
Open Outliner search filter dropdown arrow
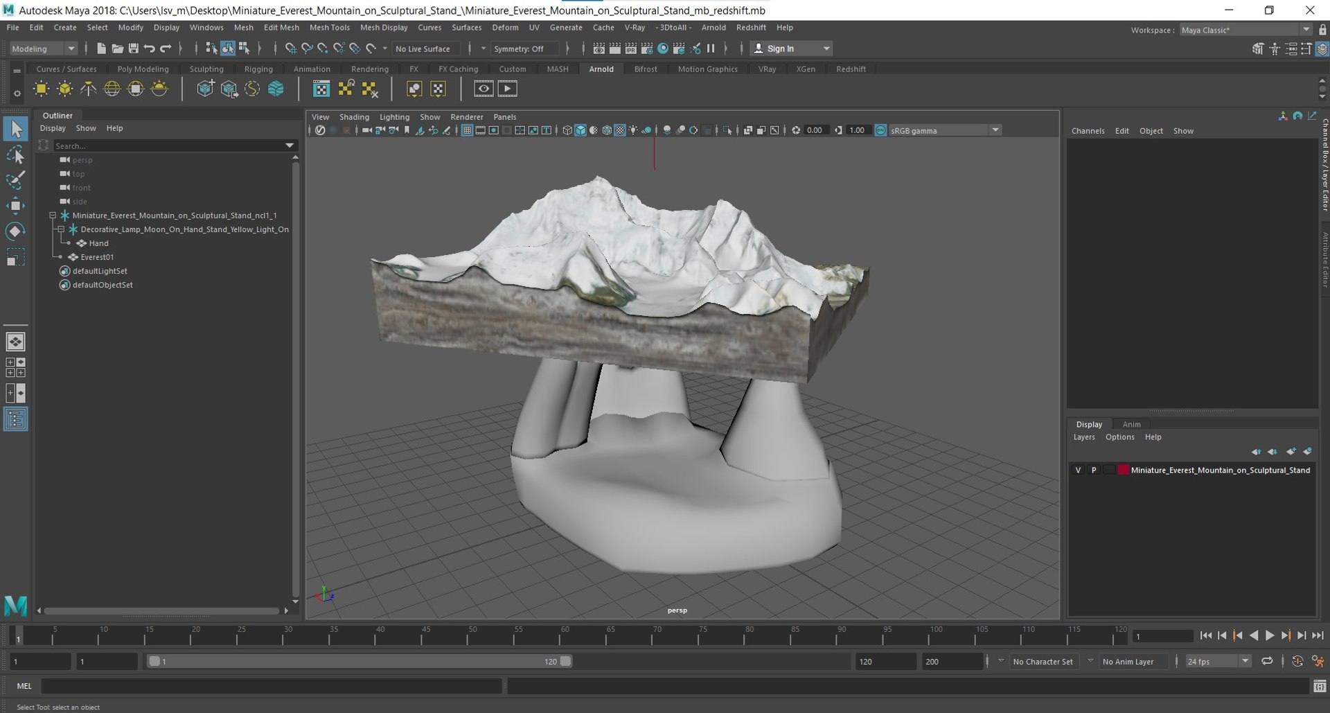pos(290,146)
